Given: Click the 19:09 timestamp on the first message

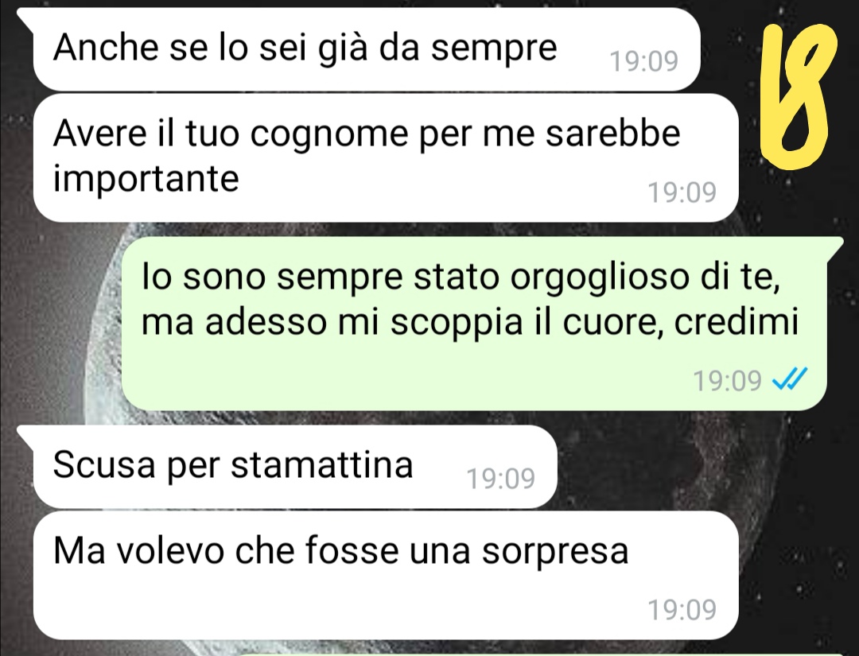Looking at the screenshot, I should click(643, 60).
